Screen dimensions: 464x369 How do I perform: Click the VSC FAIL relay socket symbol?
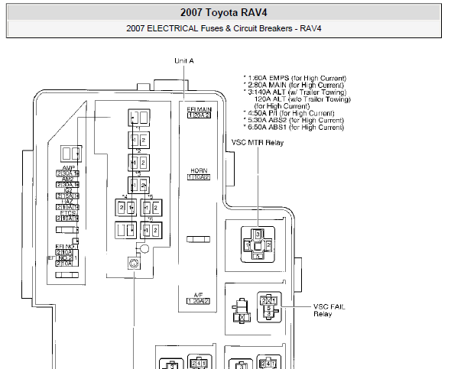pos(269,307)
